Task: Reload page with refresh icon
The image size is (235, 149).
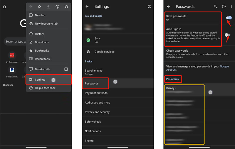Action: (x=66, y=7)
